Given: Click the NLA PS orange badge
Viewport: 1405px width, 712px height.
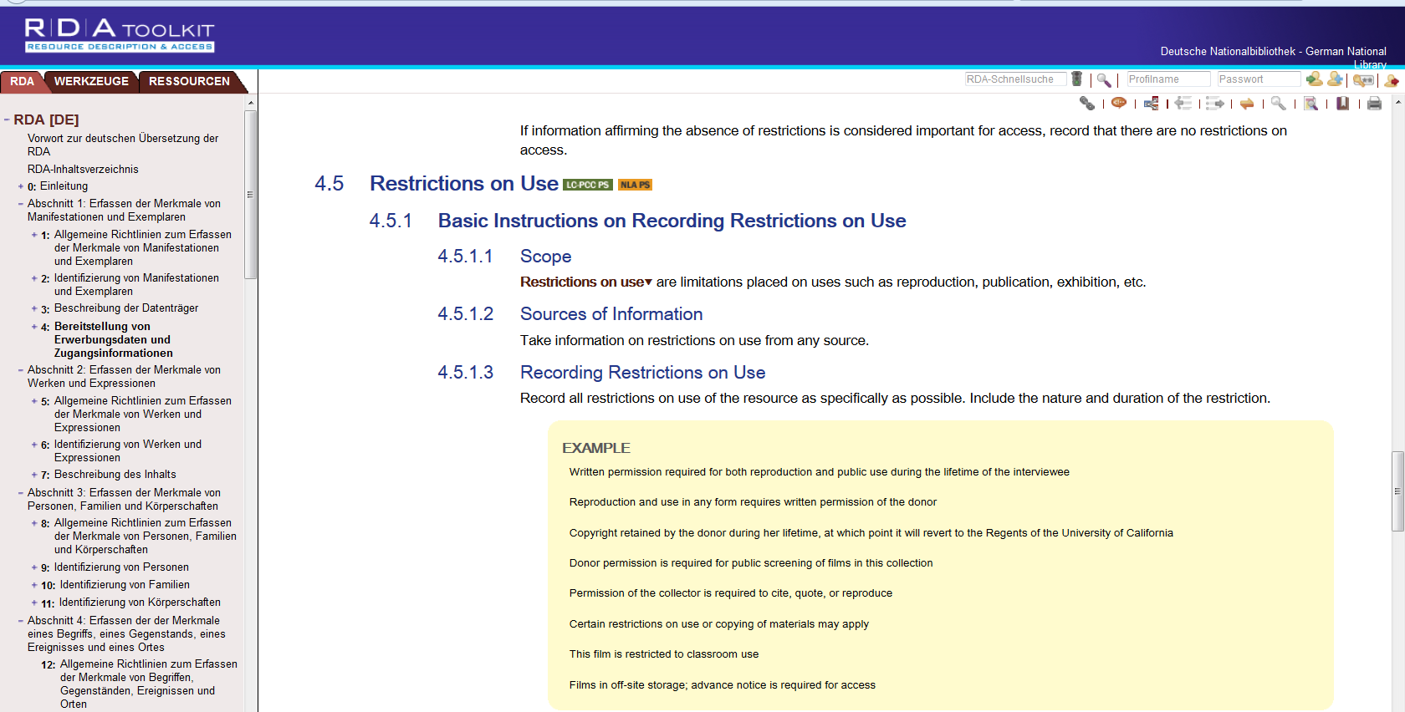Looking at the screenshot, I should point(635,185).
